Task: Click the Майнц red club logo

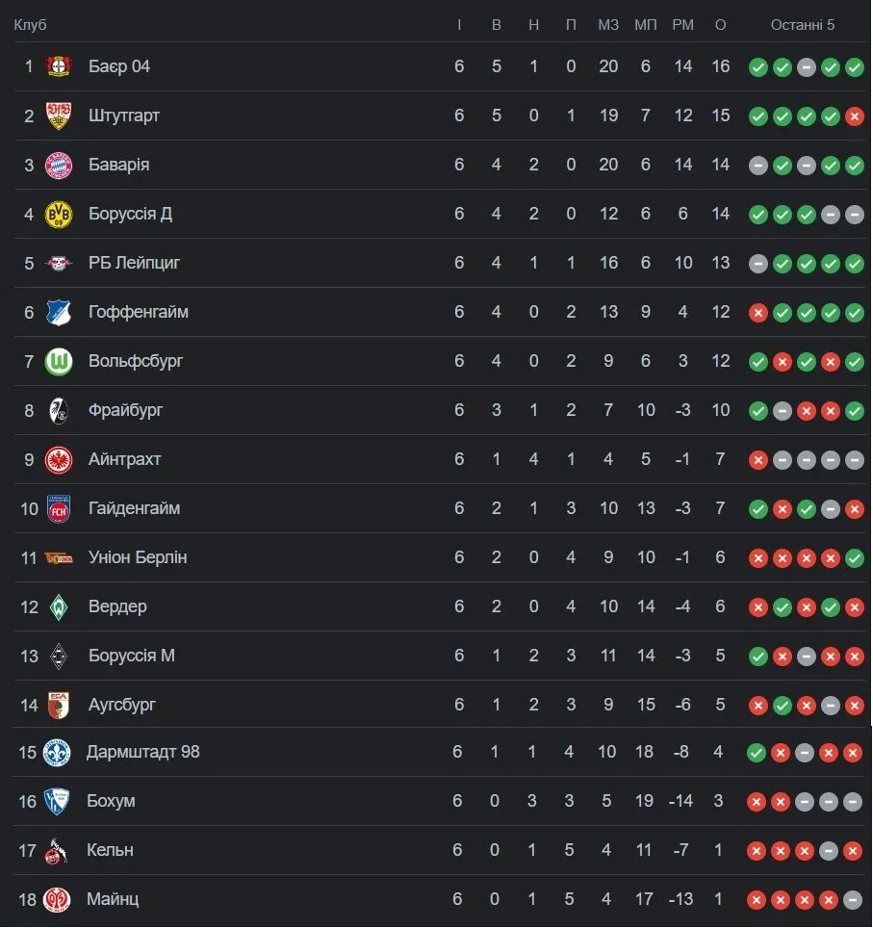Action: [x=57, y=900]
